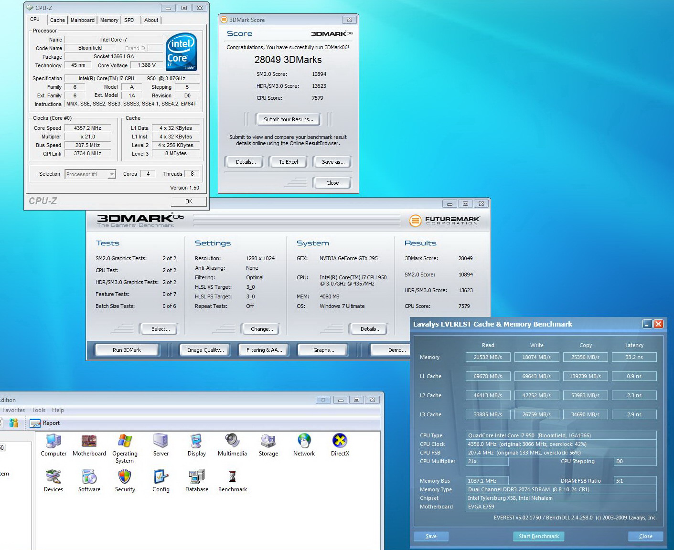Open the Processor #1 selection dropdown
The width and height of the screenshot is (674, 550).
pyautogui.click(x=90, y=174)
